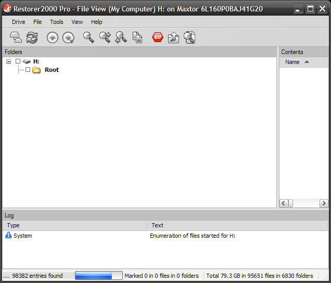Click the System log entry info icon
The image size is (331, 283).
click(x=8, y=235)
